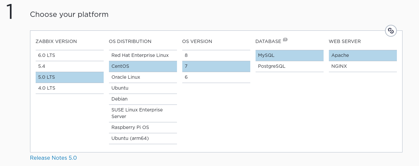The image size is (419, 166).
Task: Click the database help question mark icon
Action: 285,40
